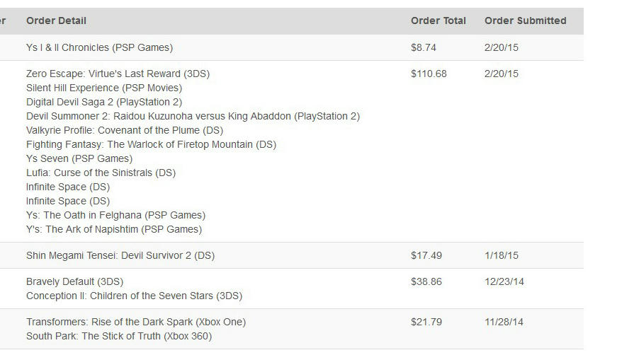The width and height of the screenshot is (617, 355).
Task: Select Valkyrie Profile: Covenant of the Plume
Action: 125,131
